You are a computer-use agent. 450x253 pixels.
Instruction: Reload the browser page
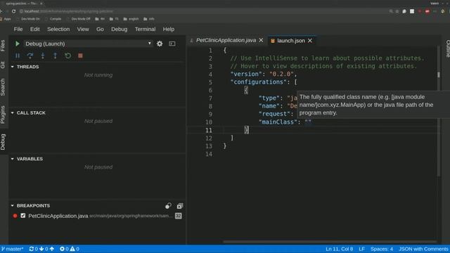[x=13, y=11]
